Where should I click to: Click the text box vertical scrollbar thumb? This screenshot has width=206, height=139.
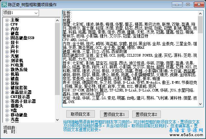(x=200, y=25)
